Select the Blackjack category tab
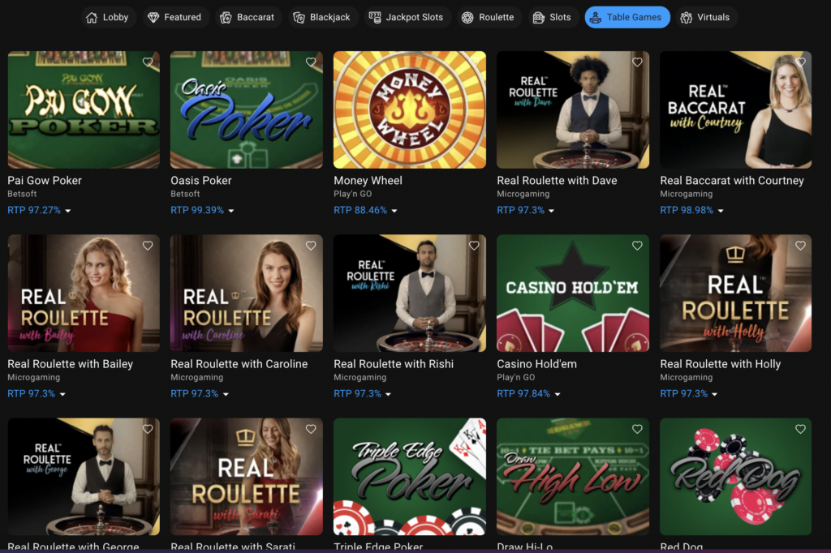Screen dimensions: 831x553 point(323,18)
